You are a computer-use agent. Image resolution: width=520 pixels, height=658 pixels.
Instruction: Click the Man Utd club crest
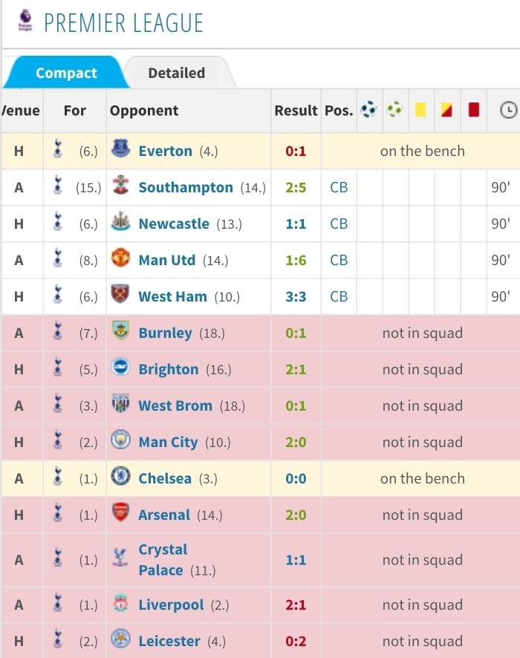pos(120,260)
